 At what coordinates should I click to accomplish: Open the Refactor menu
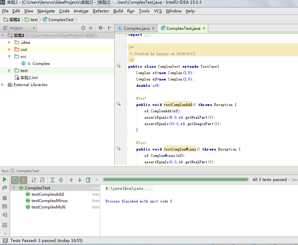coord(101,11)
